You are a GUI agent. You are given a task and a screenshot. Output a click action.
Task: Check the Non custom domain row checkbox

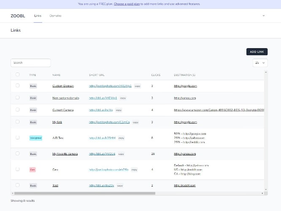(x=17, y=97)
